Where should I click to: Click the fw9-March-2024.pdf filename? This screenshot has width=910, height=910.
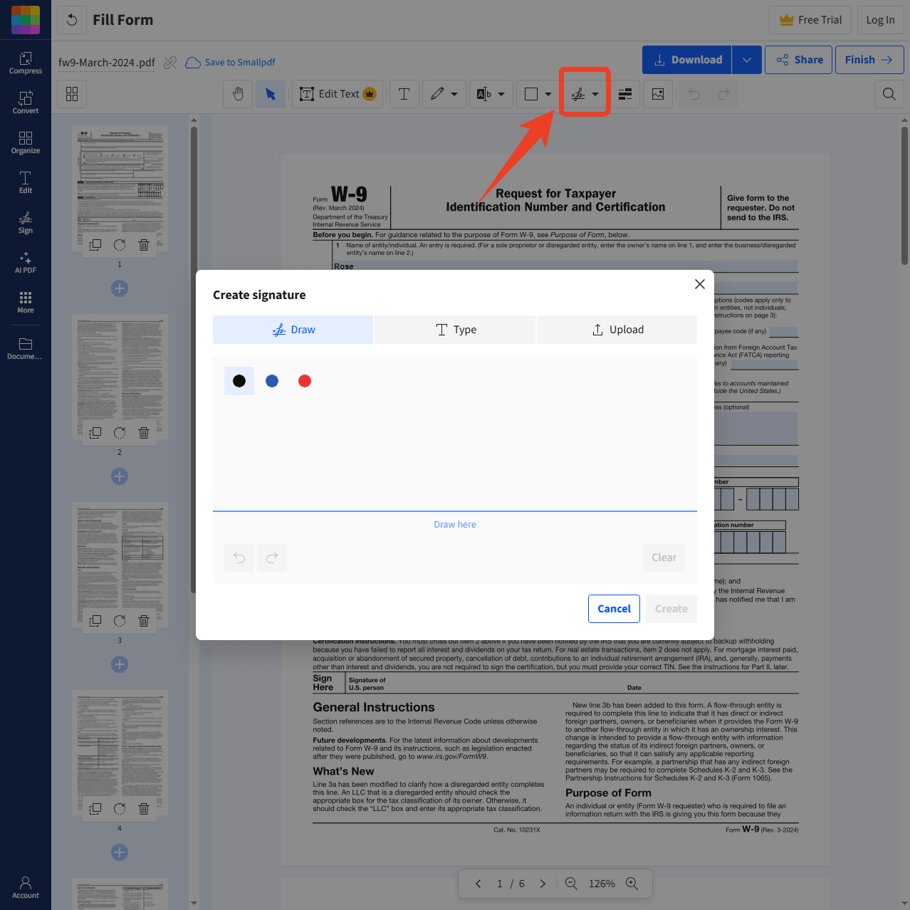(x=107, y=63)
